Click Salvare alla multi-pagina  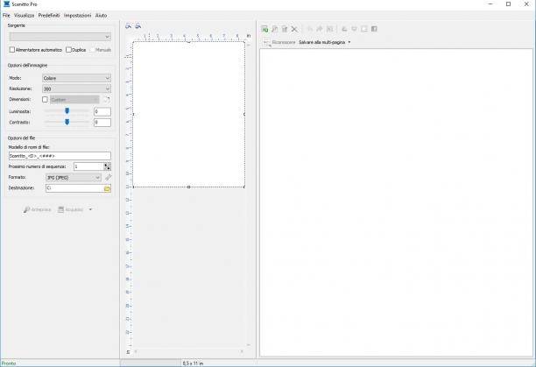click(x=321, y=42)
